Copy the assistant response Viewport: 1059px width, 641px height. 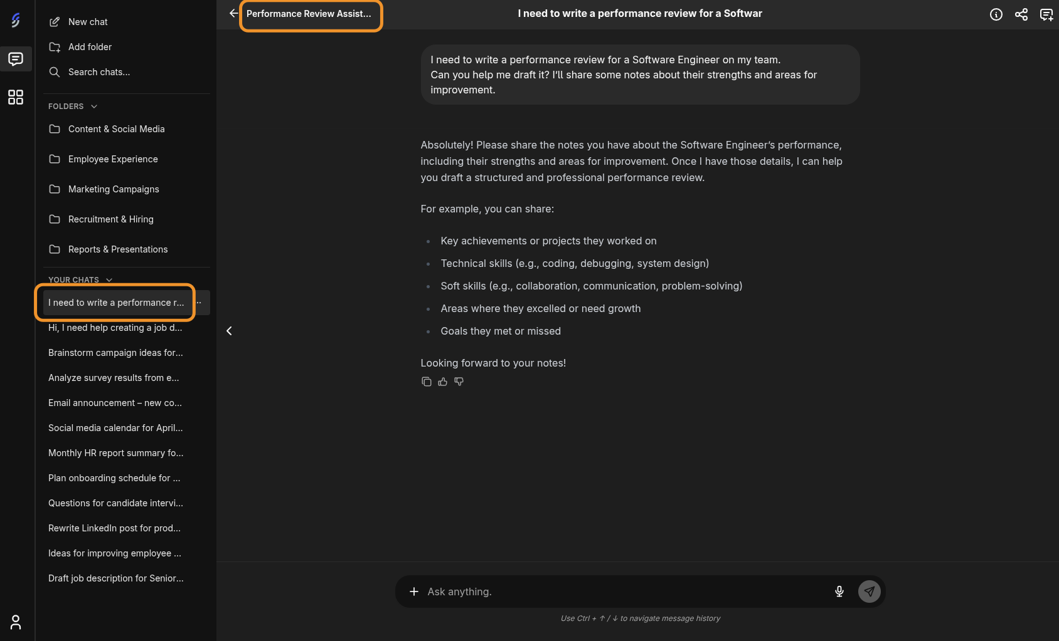(x=427, y=382)
